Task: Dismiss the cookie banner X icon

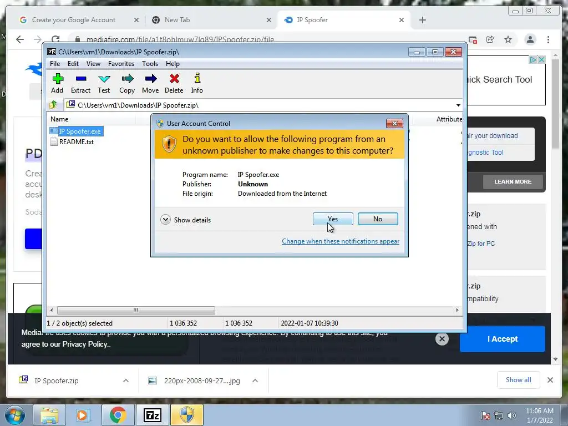Action: (x=442, y=339)
